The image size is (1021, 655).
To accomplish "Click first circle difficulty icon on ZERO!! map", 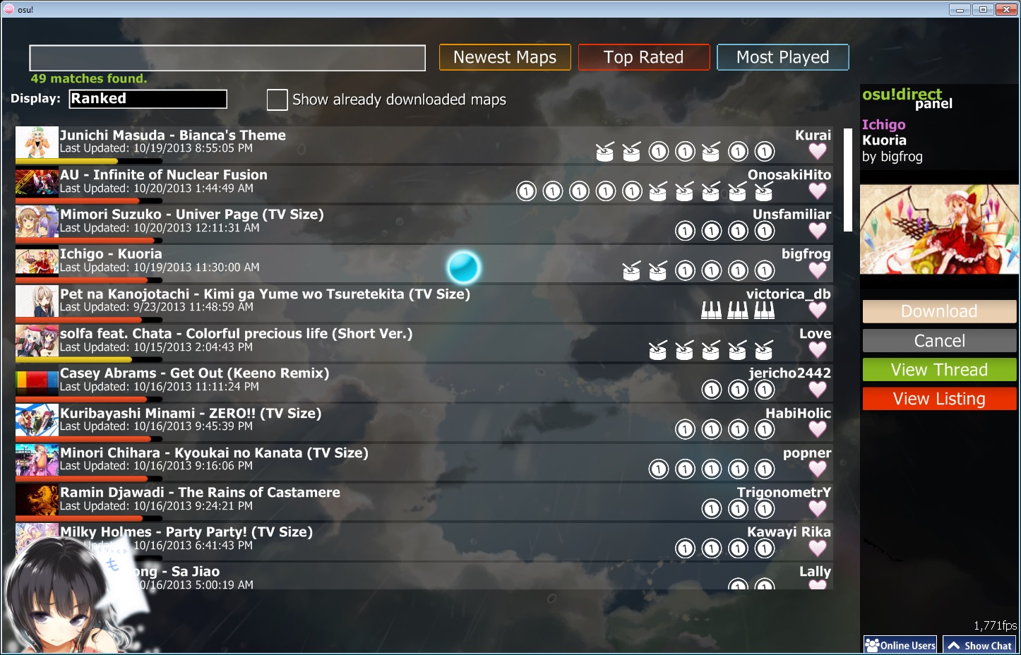I will coord(685,429).
